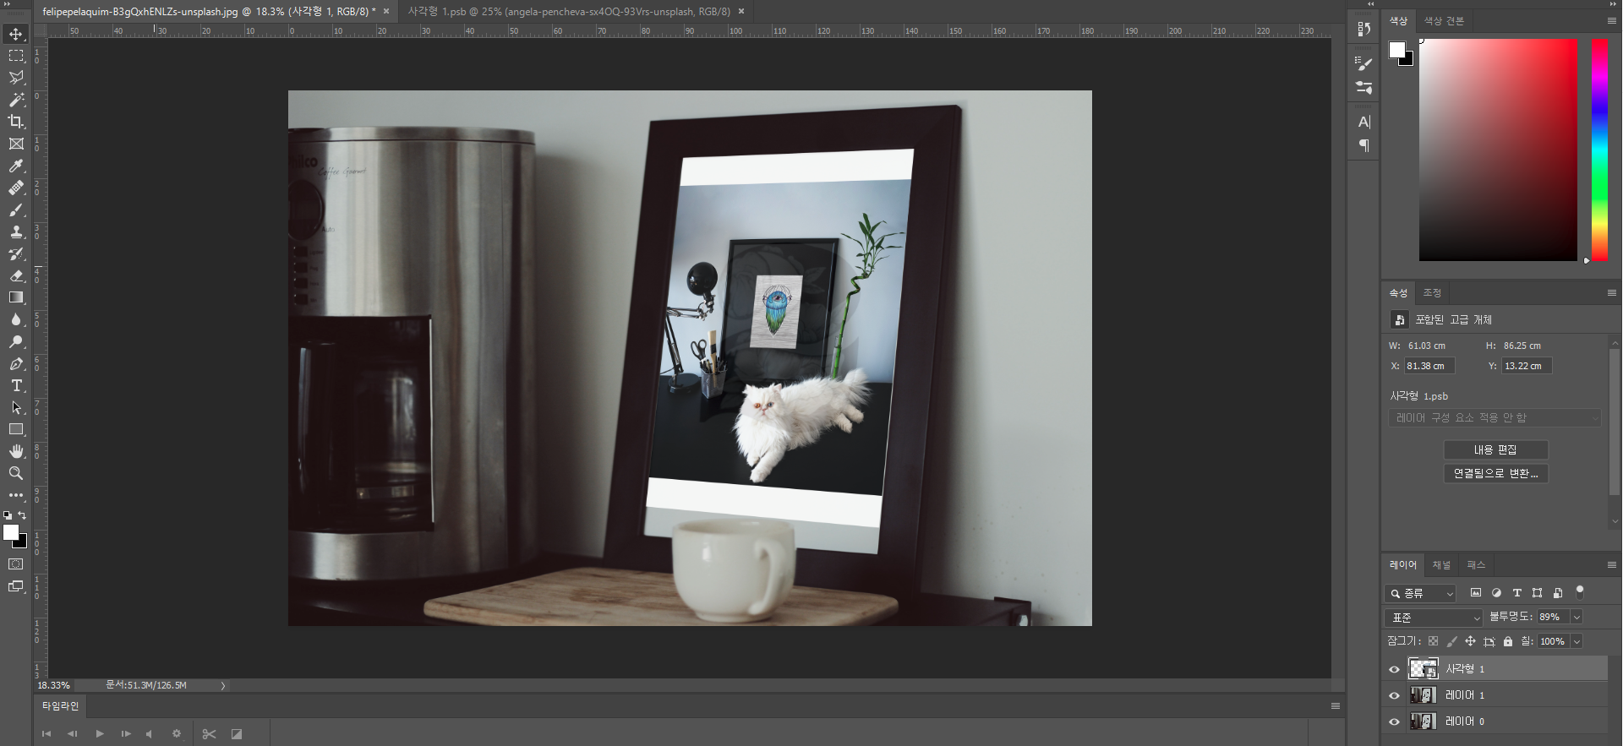Select the Frame tool

coord(16,144)
